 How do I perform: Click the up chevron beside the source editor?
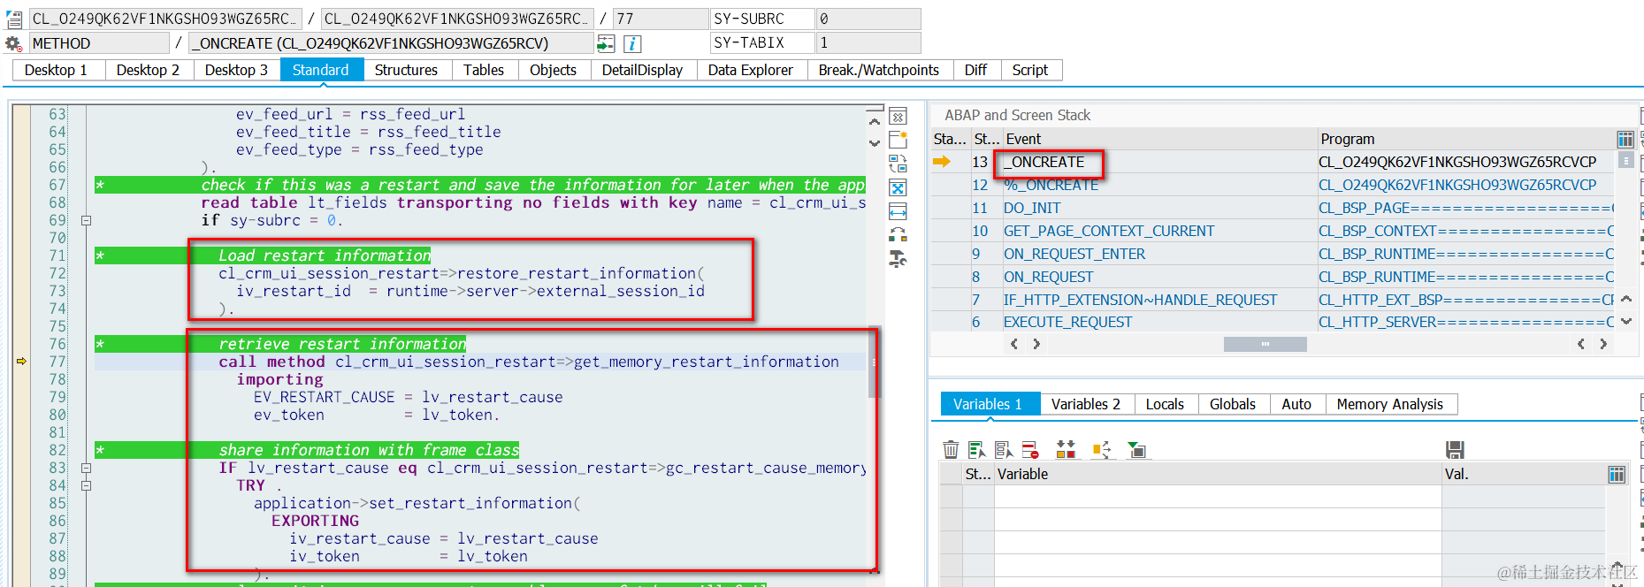[x=875, y=122]
